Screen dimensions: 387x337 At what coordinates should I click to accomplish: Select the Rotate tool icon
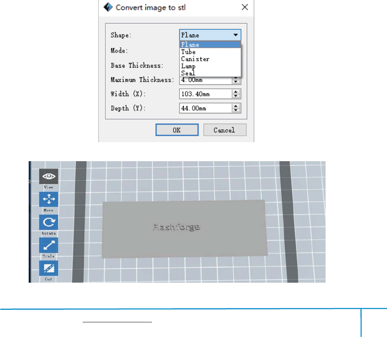pyautogui.click(x=49, y=222)
